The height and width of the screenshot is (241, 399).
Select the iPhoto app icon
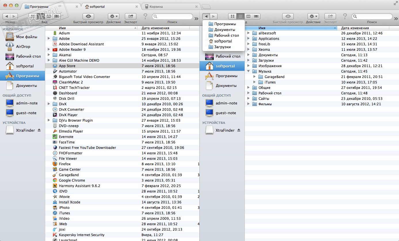coord(55,208)
